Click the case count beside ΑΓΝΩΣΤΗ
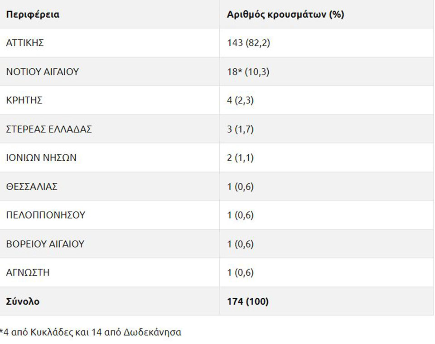This screenshot has width=435, height=344. pyautogui.click(x=240, y=272)
